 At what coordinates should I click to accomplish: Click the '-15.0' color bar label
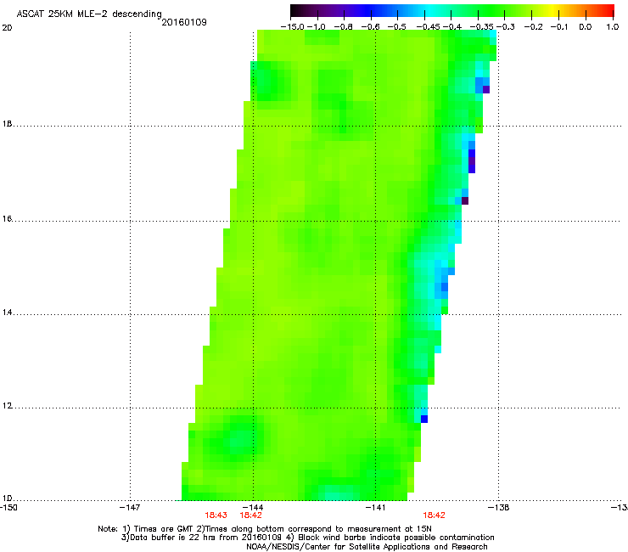coord(293,27)
